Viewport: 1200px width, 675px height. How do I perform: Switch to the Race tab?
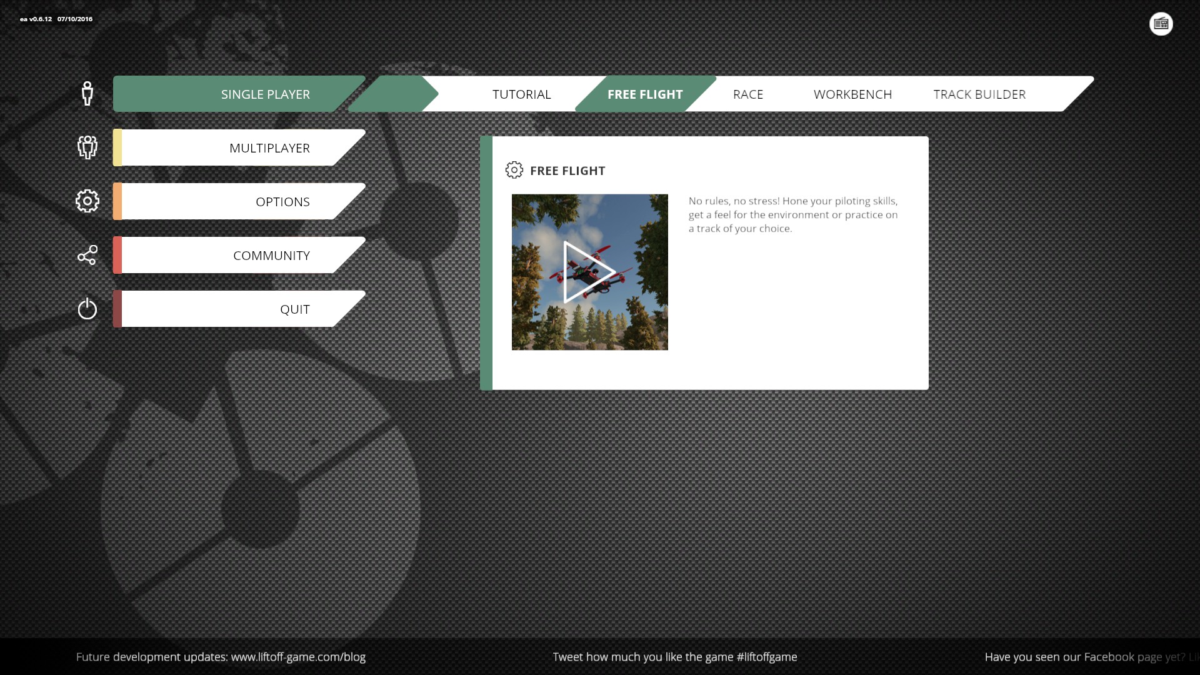[747, 94]
